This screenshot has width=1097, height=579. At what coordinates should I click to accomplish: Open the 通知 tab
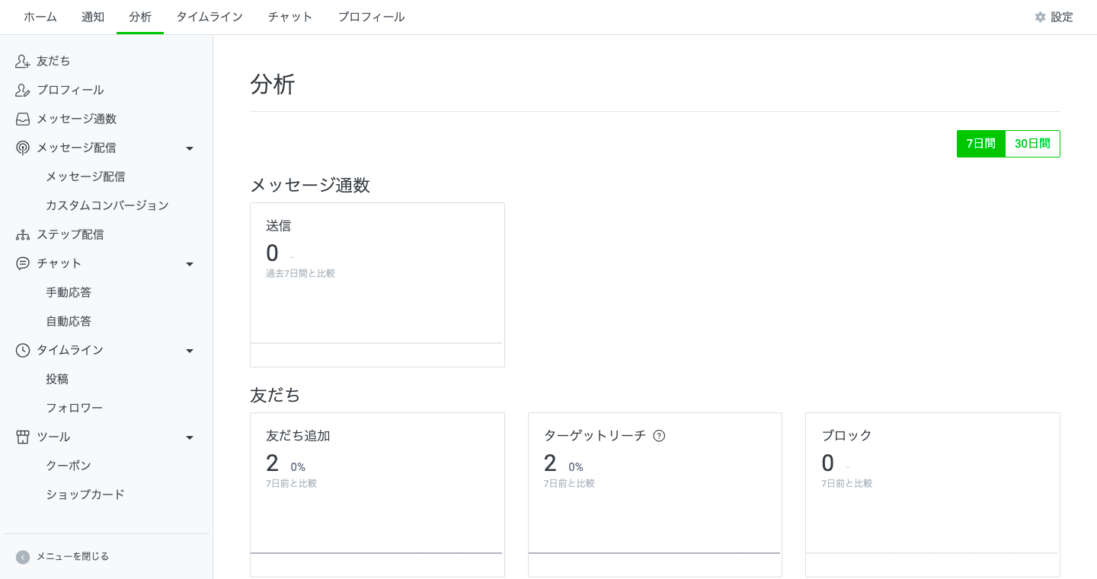pos(93,17)
